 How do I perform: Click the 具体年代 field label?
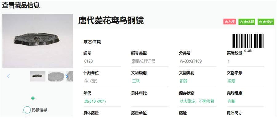[139, 93]
